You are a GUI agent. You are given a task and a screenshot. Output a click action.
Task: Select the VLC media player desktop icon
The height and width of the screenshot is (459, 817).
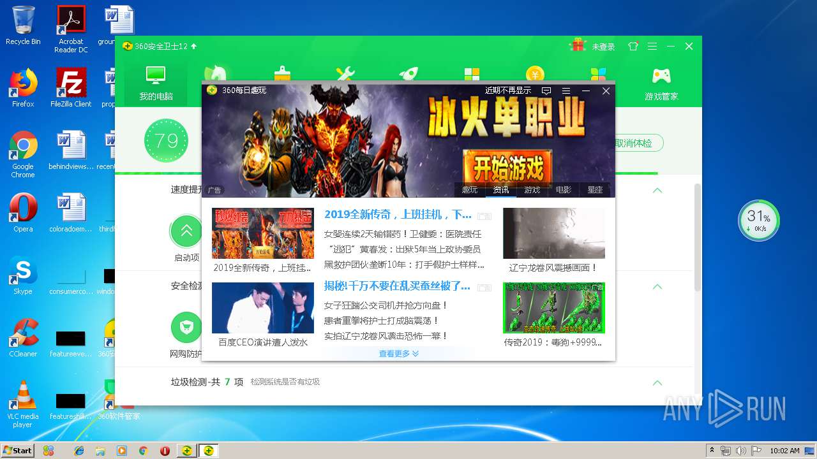[x=23, y=404]
